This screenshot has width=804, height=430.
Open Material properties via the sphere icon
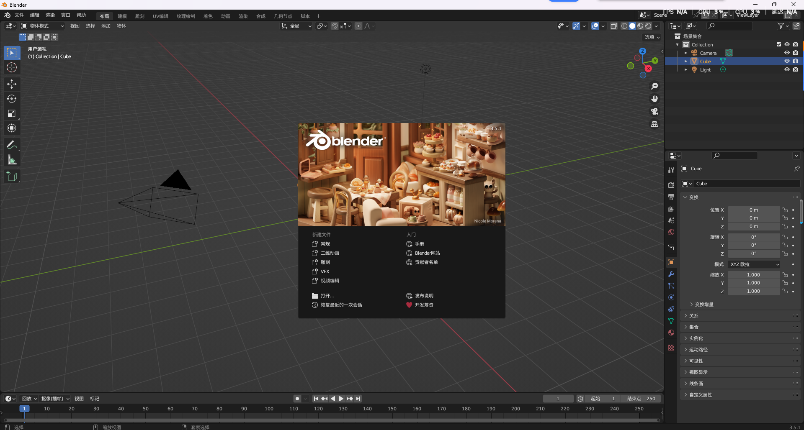pos(671,333)
